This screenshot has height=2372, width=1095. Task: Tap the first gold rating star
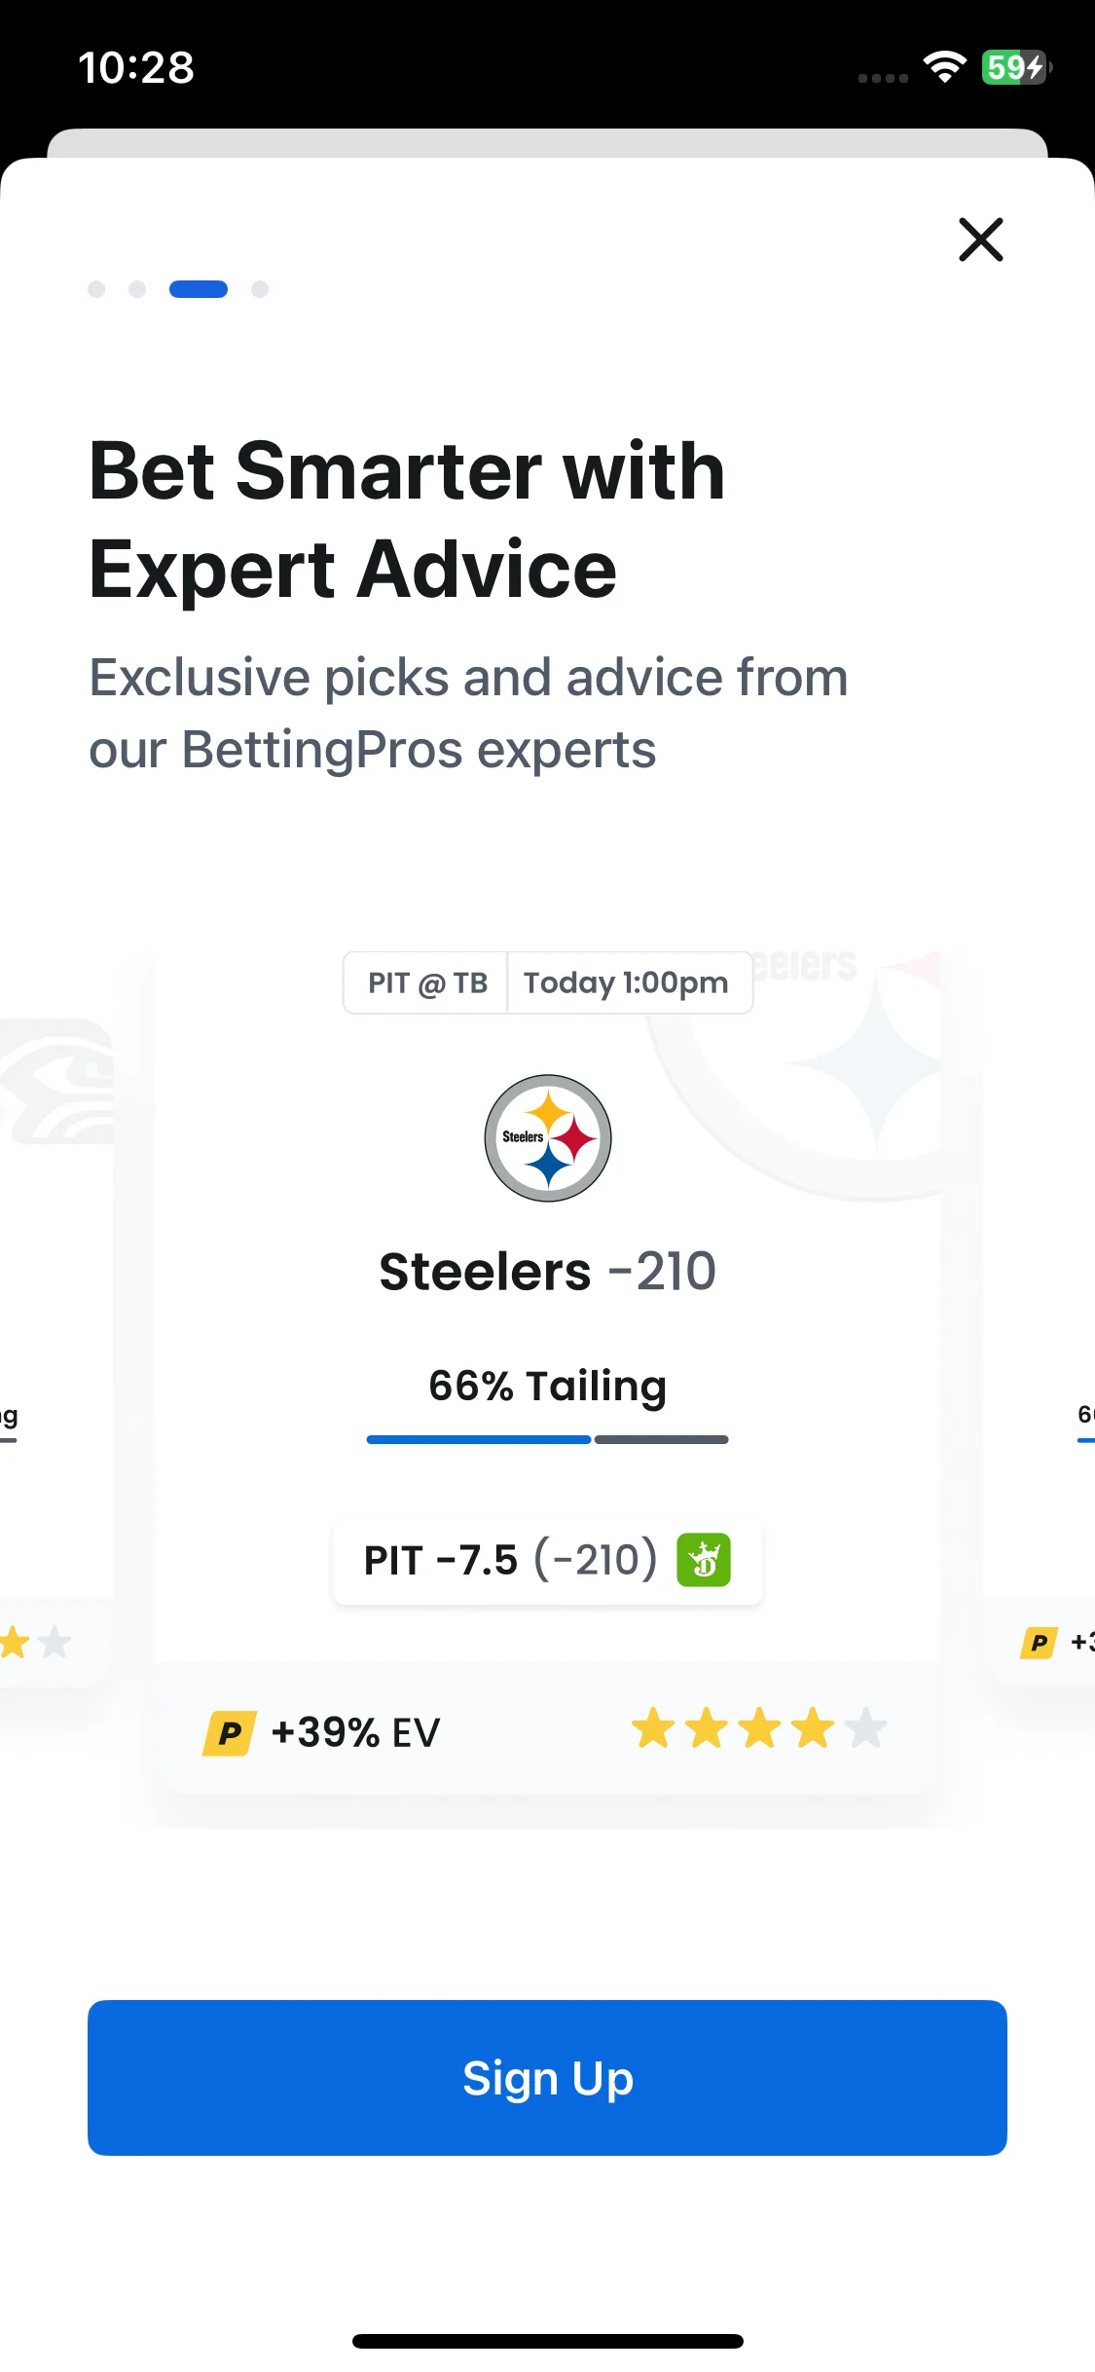point(653,1729)
